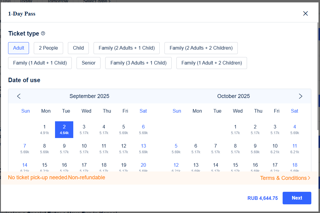The height and width of the screenshot is (213, 320).
Task: Pick Saturday October 4
Action: pyautogui.click(x=295, y=130)
